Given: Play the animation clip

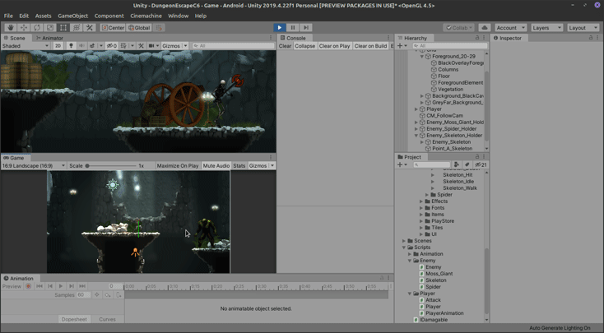Looking at the screenshot, I should click(x=60, y=286).
